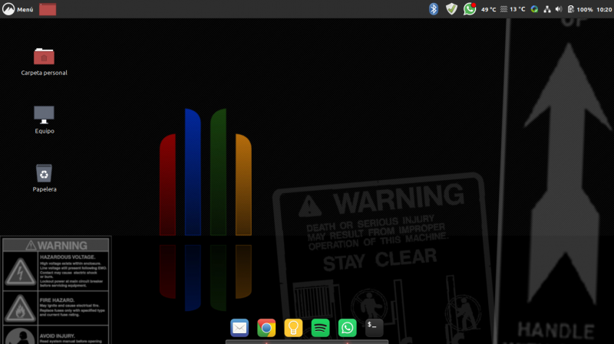Viewport: 614px width, 344px height.
Task: Launch the mail envelope app from the dock
Action: (239, 328)
